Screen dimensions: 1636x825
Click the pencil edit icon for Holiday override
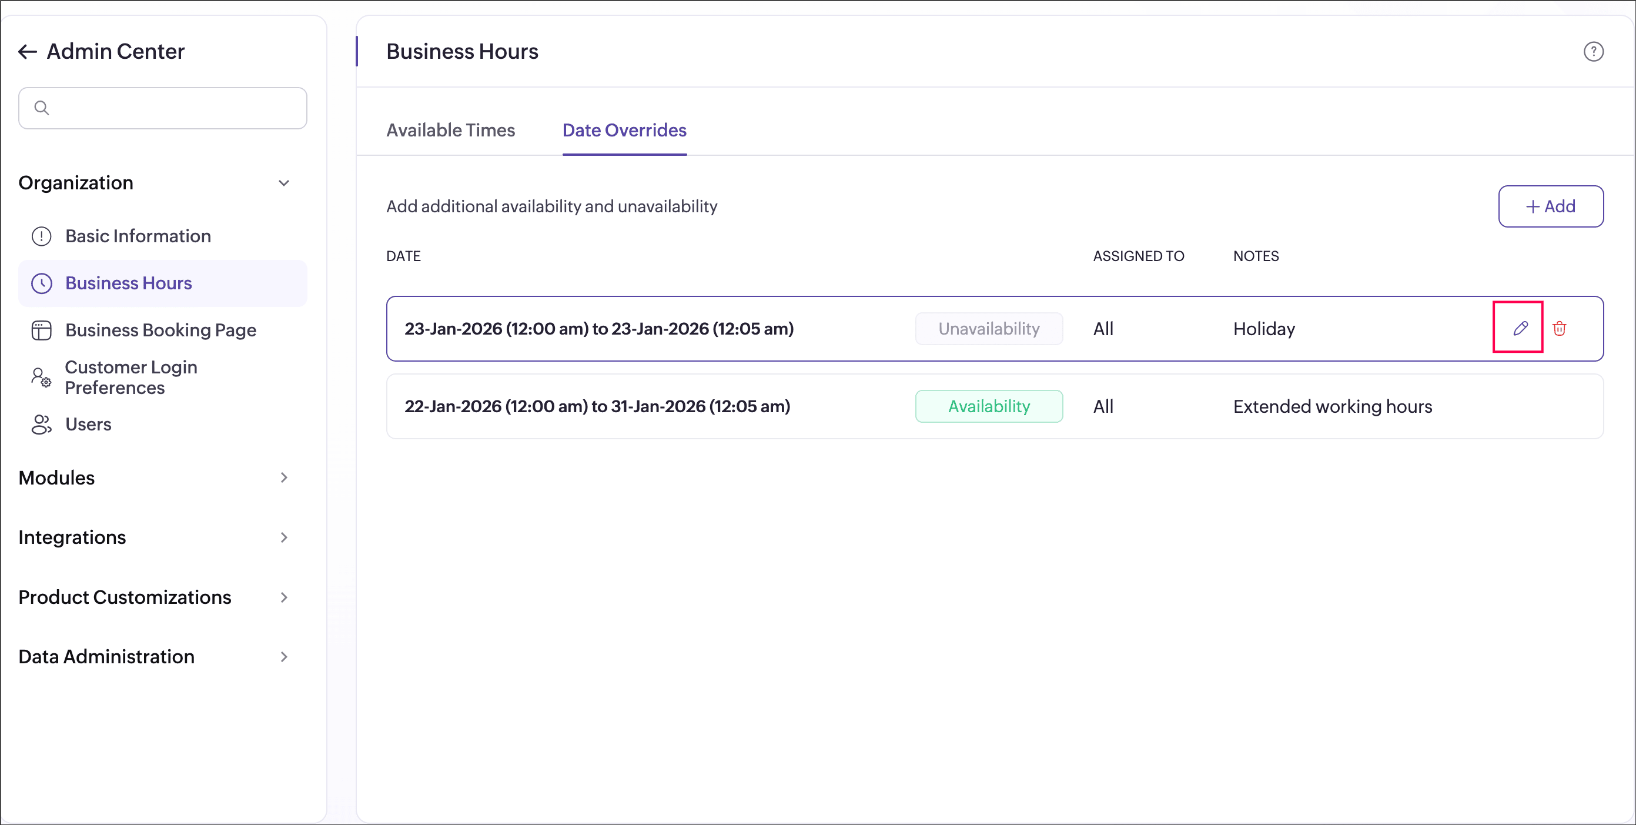pos(1520,328)
